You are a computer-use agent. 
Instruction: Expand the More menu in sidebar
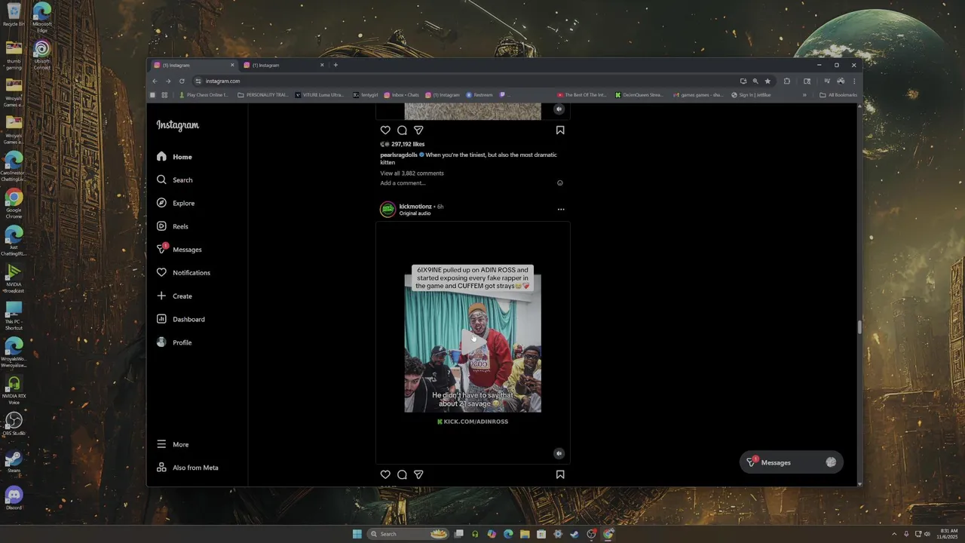click(x=173, y=444)
